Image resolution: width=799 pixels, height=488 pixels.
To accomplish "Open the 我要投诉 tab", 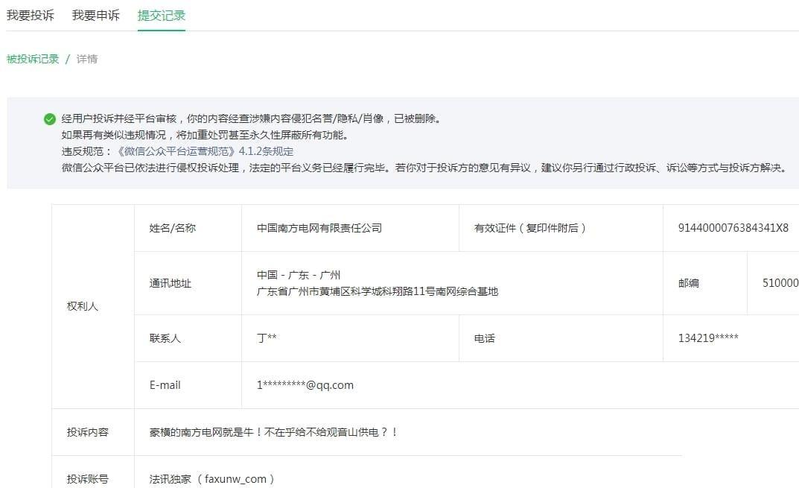I will (x=31, y=15).
